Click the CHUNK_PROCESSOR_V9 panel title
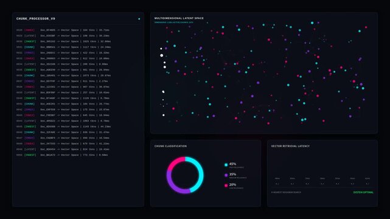 36,19
